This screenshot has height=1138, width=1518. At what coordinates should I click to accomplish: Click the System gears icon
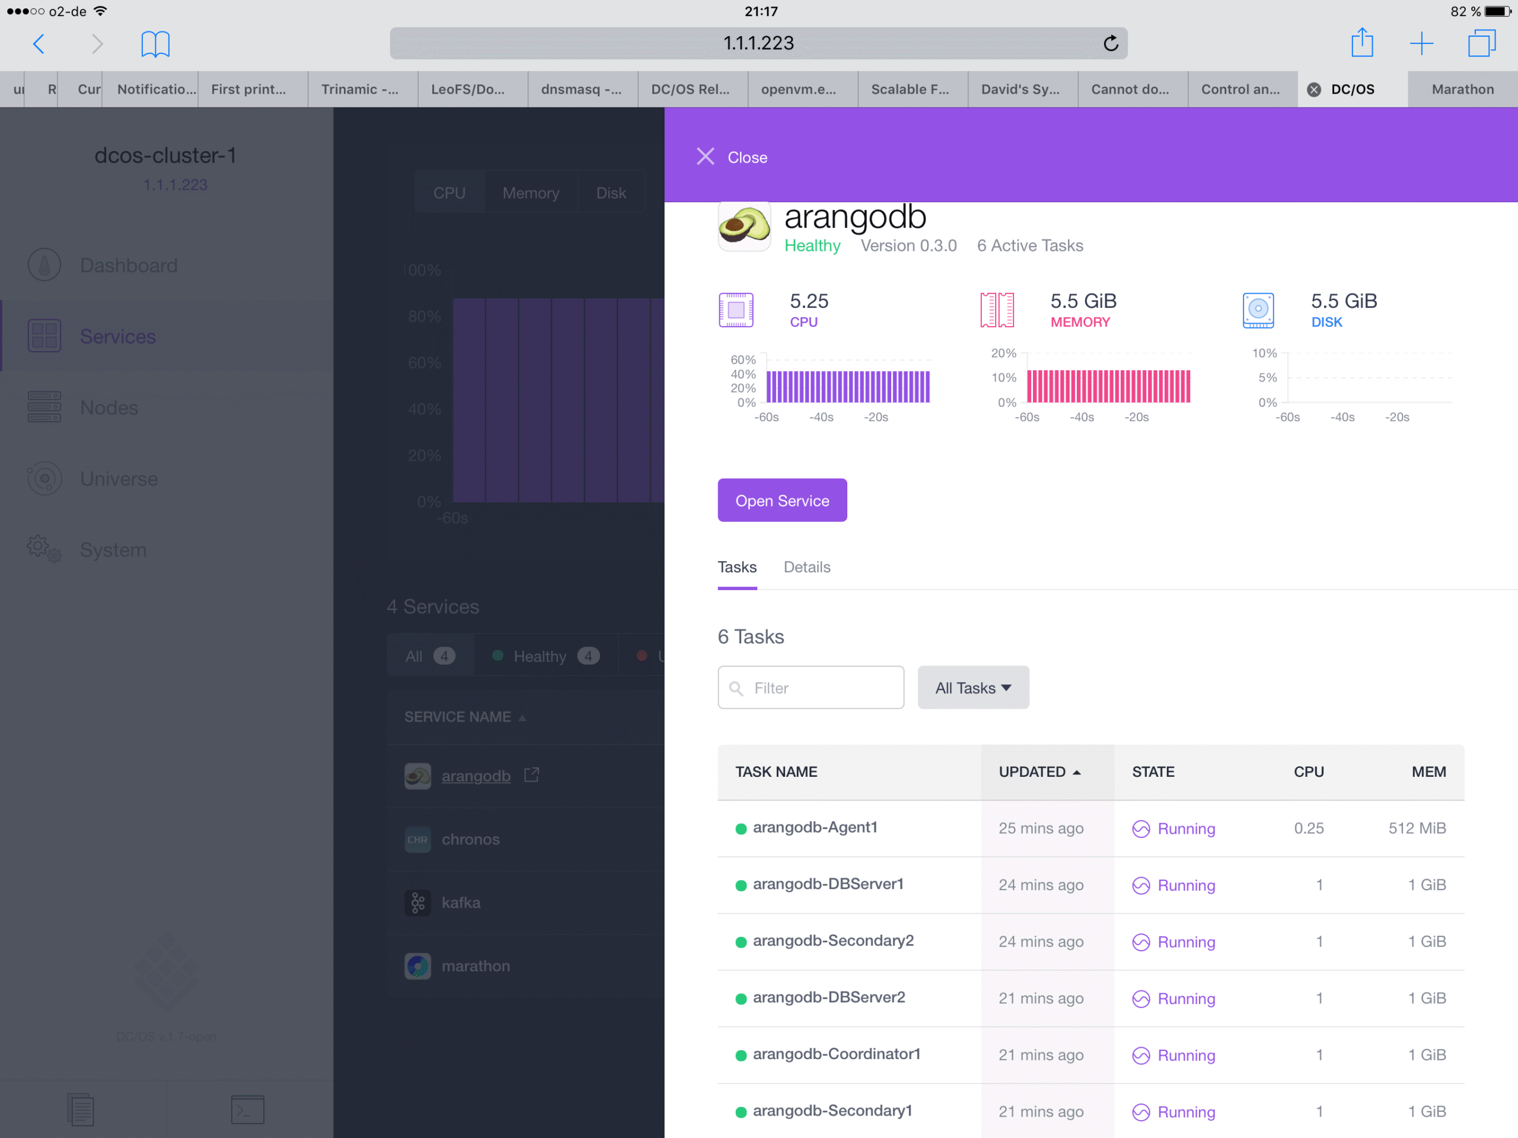(x=44, y=549)
